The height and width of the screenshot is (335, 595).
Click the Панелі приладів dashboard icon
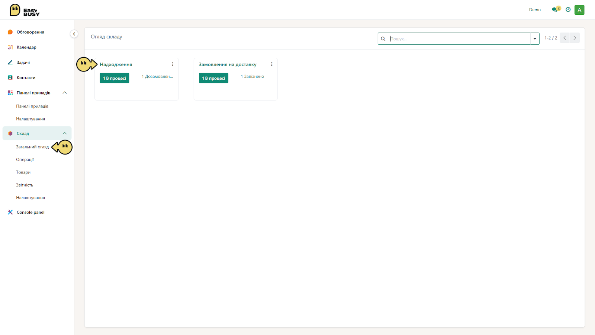pyautogui.click(x=10, y=93)
